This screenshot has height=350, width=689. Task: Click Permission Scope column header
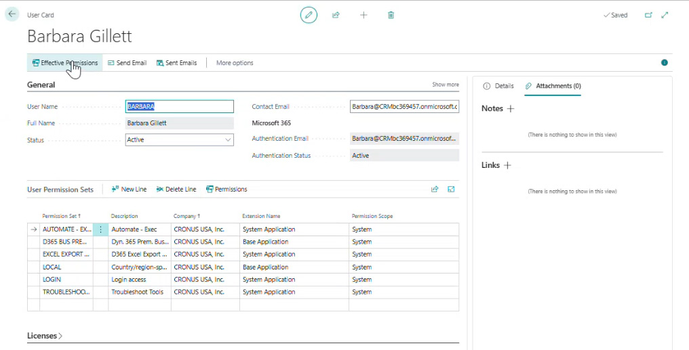(x=372, y=216)
